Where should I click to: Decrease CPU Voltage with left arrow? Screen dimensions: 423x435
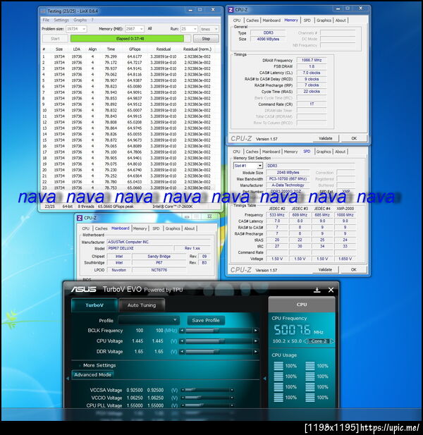point(182,341)
